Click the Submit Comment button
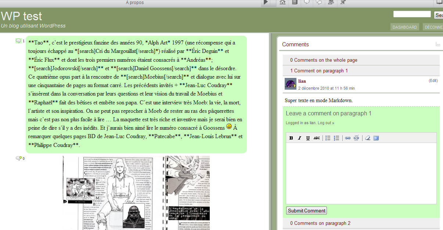 (306, 211)
